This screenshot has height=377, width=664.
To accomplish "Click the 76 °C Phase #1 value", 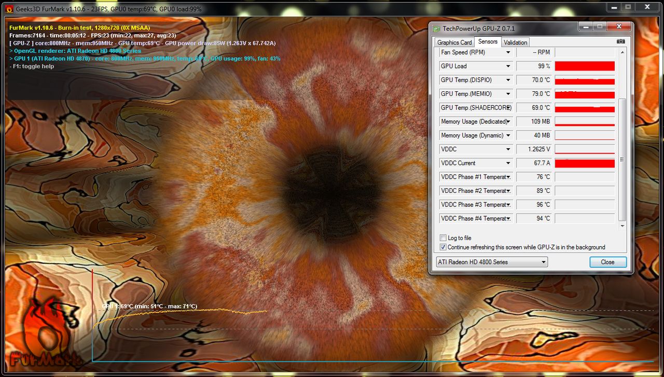I will click(x=534, y=177).
